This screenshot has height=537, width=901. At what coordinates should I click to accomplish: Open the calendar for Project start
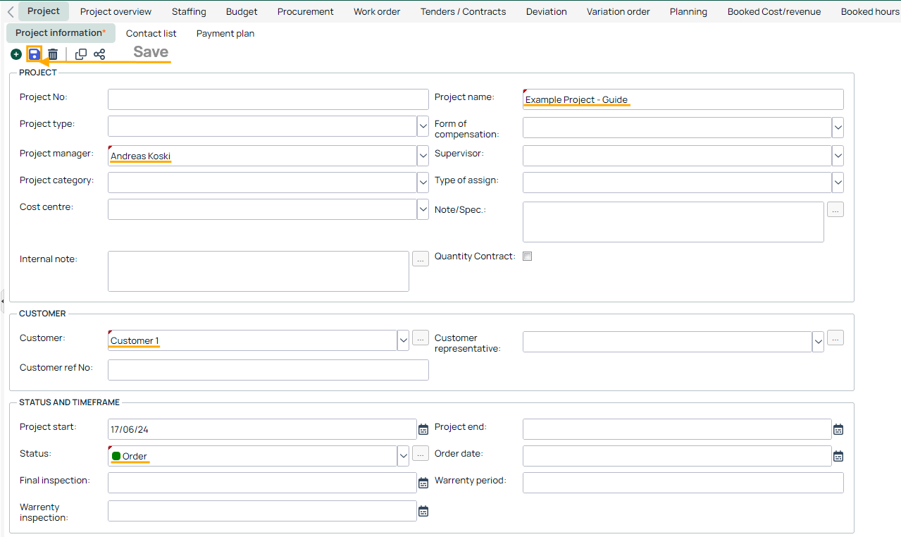(x=423, y=429)
